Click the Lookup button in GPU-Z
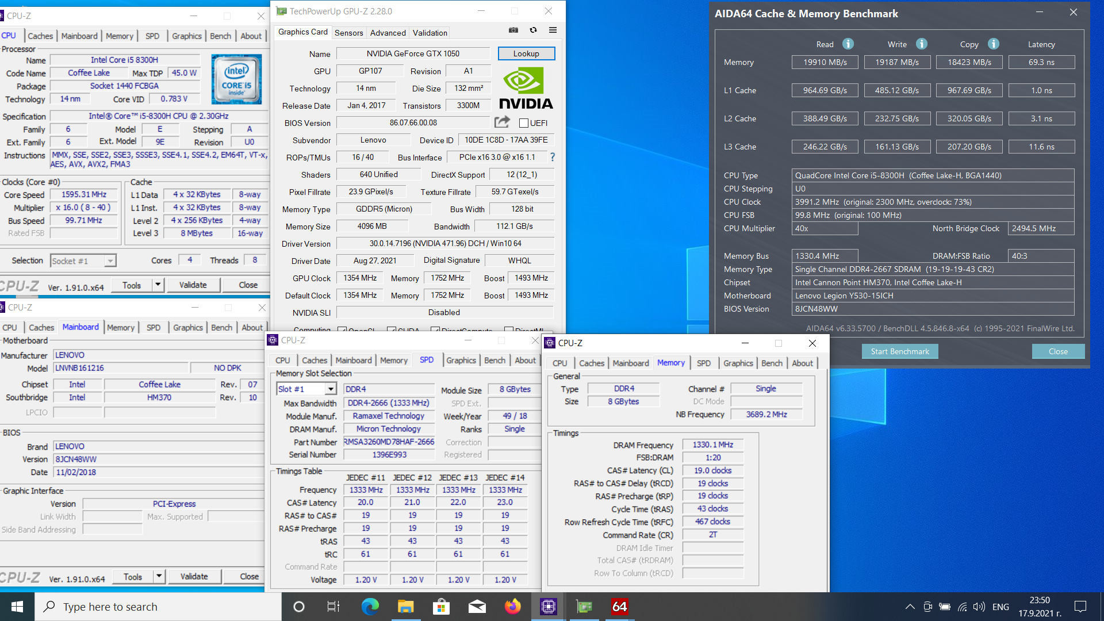Image resolution: width=1104 pixels, height=621 pixels. pos(526,53)
